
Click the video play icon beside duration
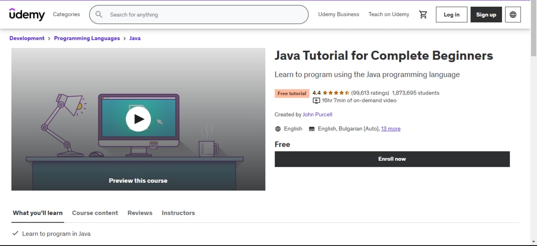click(316, 101)
